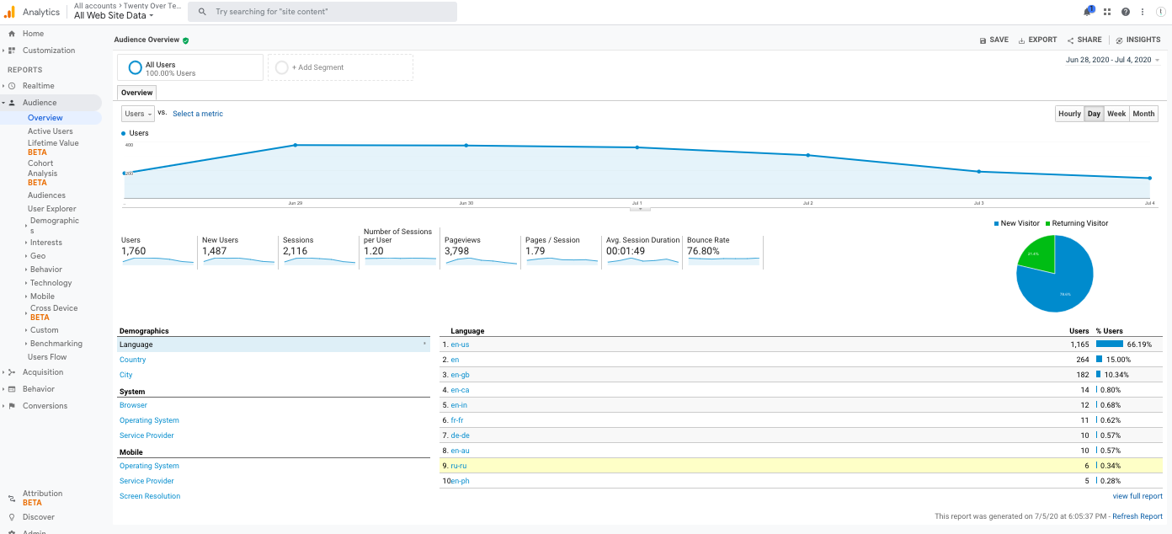Screen dimensions: 1172x534
Task: Click the Attribution icon in sidebar
Action: [12, 498]
